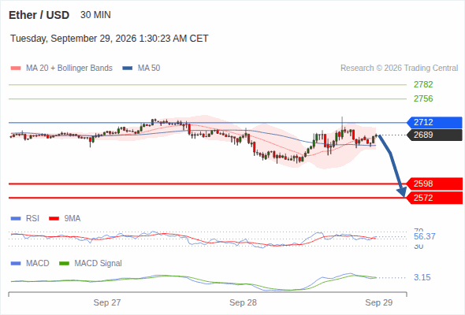Click the black 2689 current price tag
The width and height of the screenshot is (465, 315).
(x=434, y=135)
